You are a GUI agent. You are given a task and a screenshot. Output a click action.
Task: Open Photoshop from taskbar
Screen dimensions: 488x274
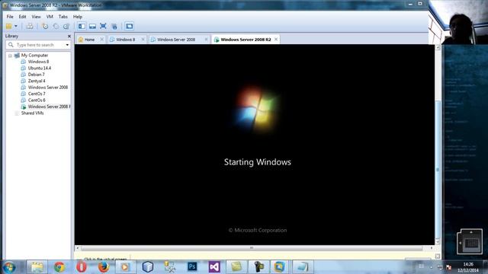[192, 267]
